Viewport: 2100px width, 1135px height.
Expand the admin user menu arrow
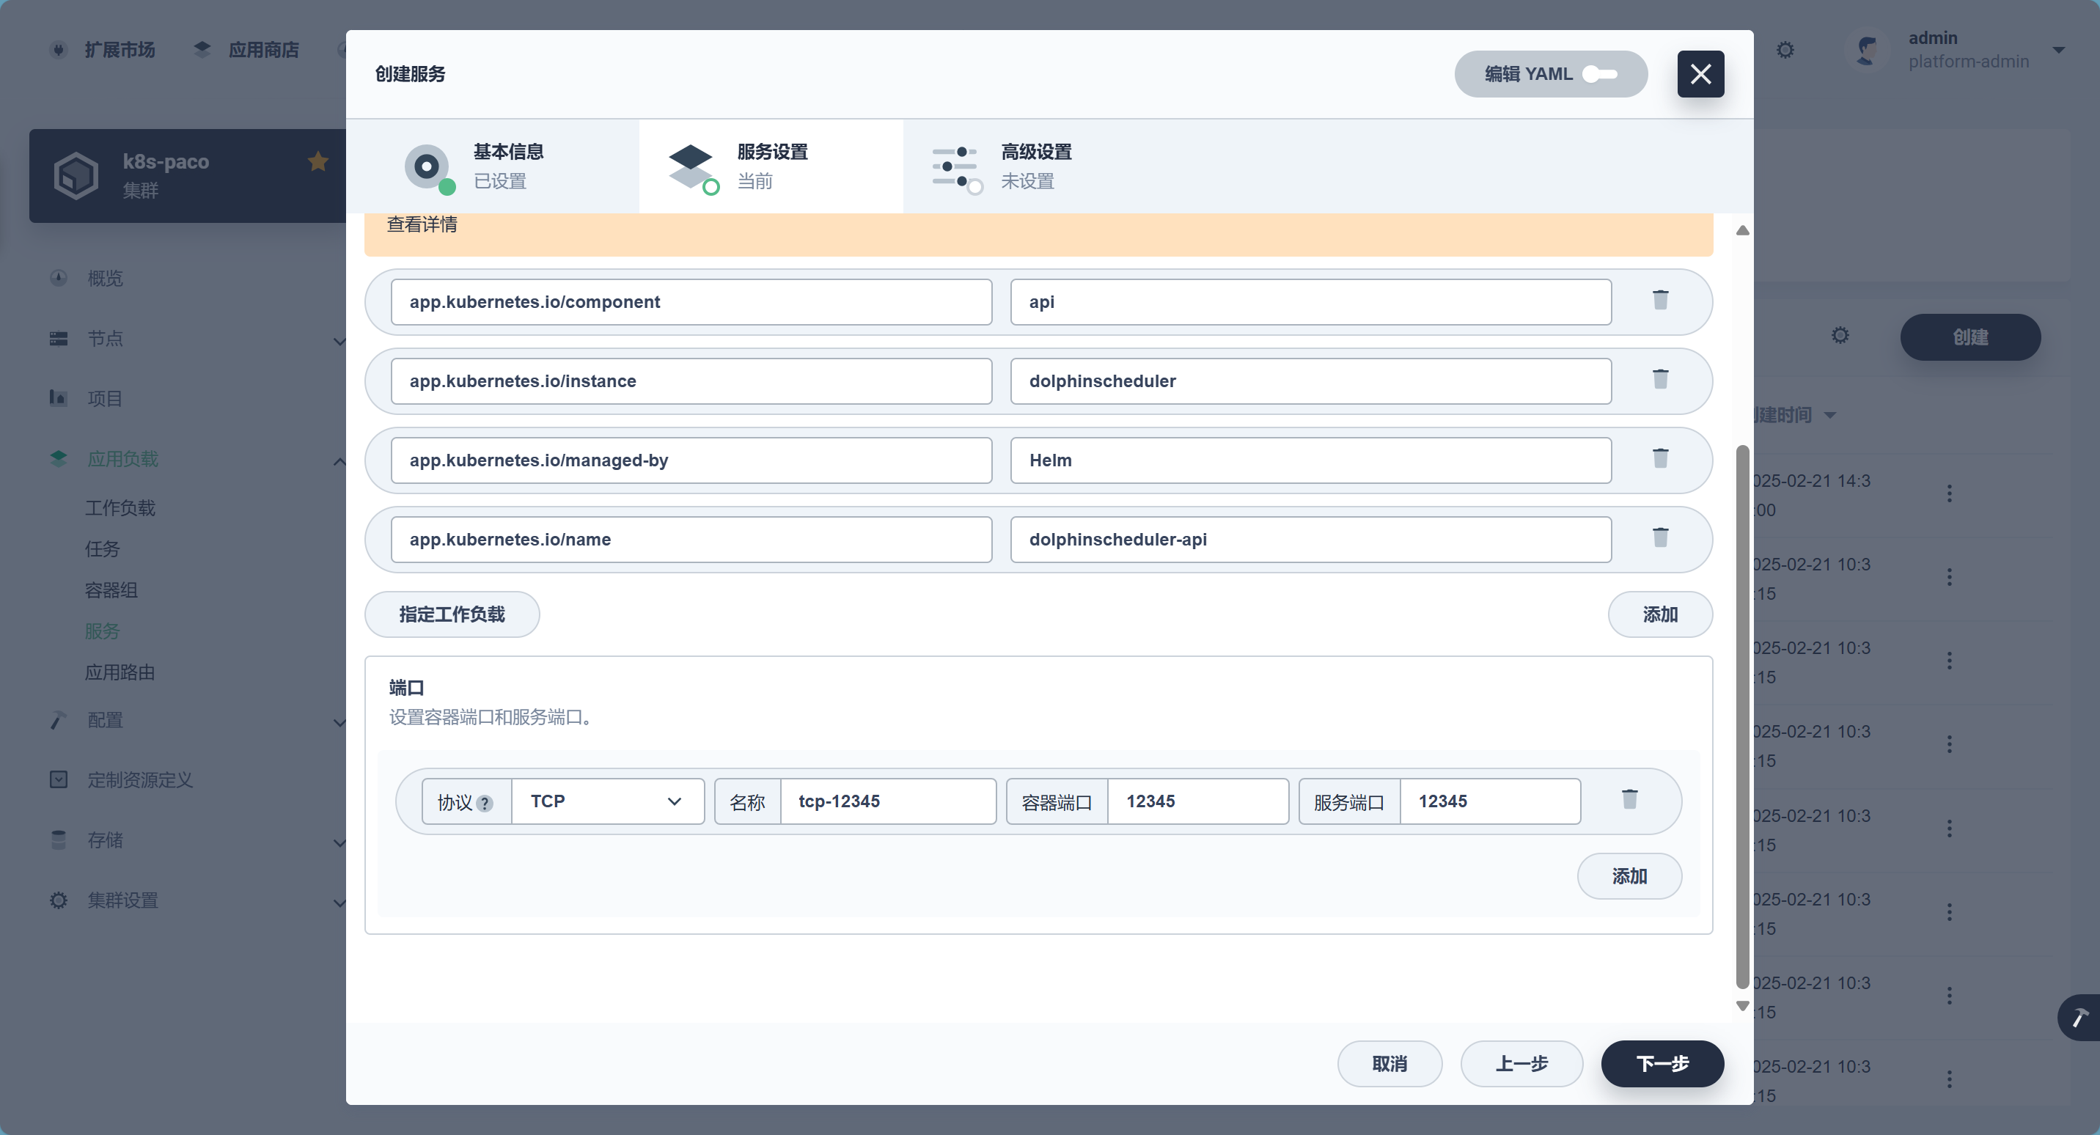2057,50
